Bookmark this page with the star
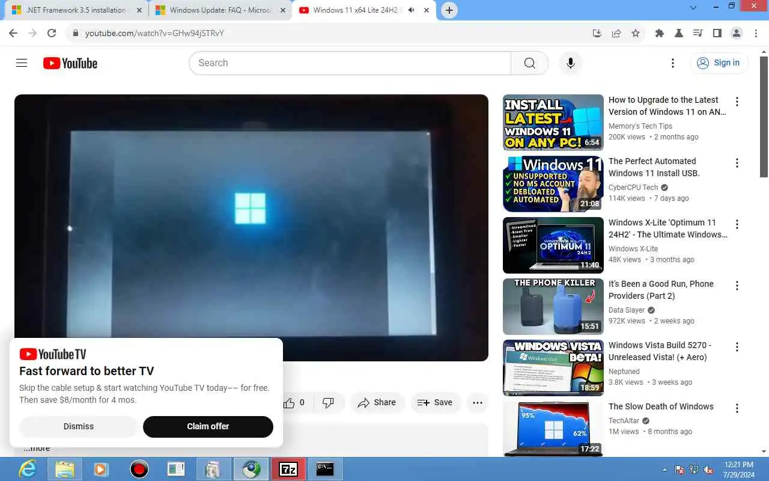The height and width of the screenshot is (481, 769). coord(636,33)
